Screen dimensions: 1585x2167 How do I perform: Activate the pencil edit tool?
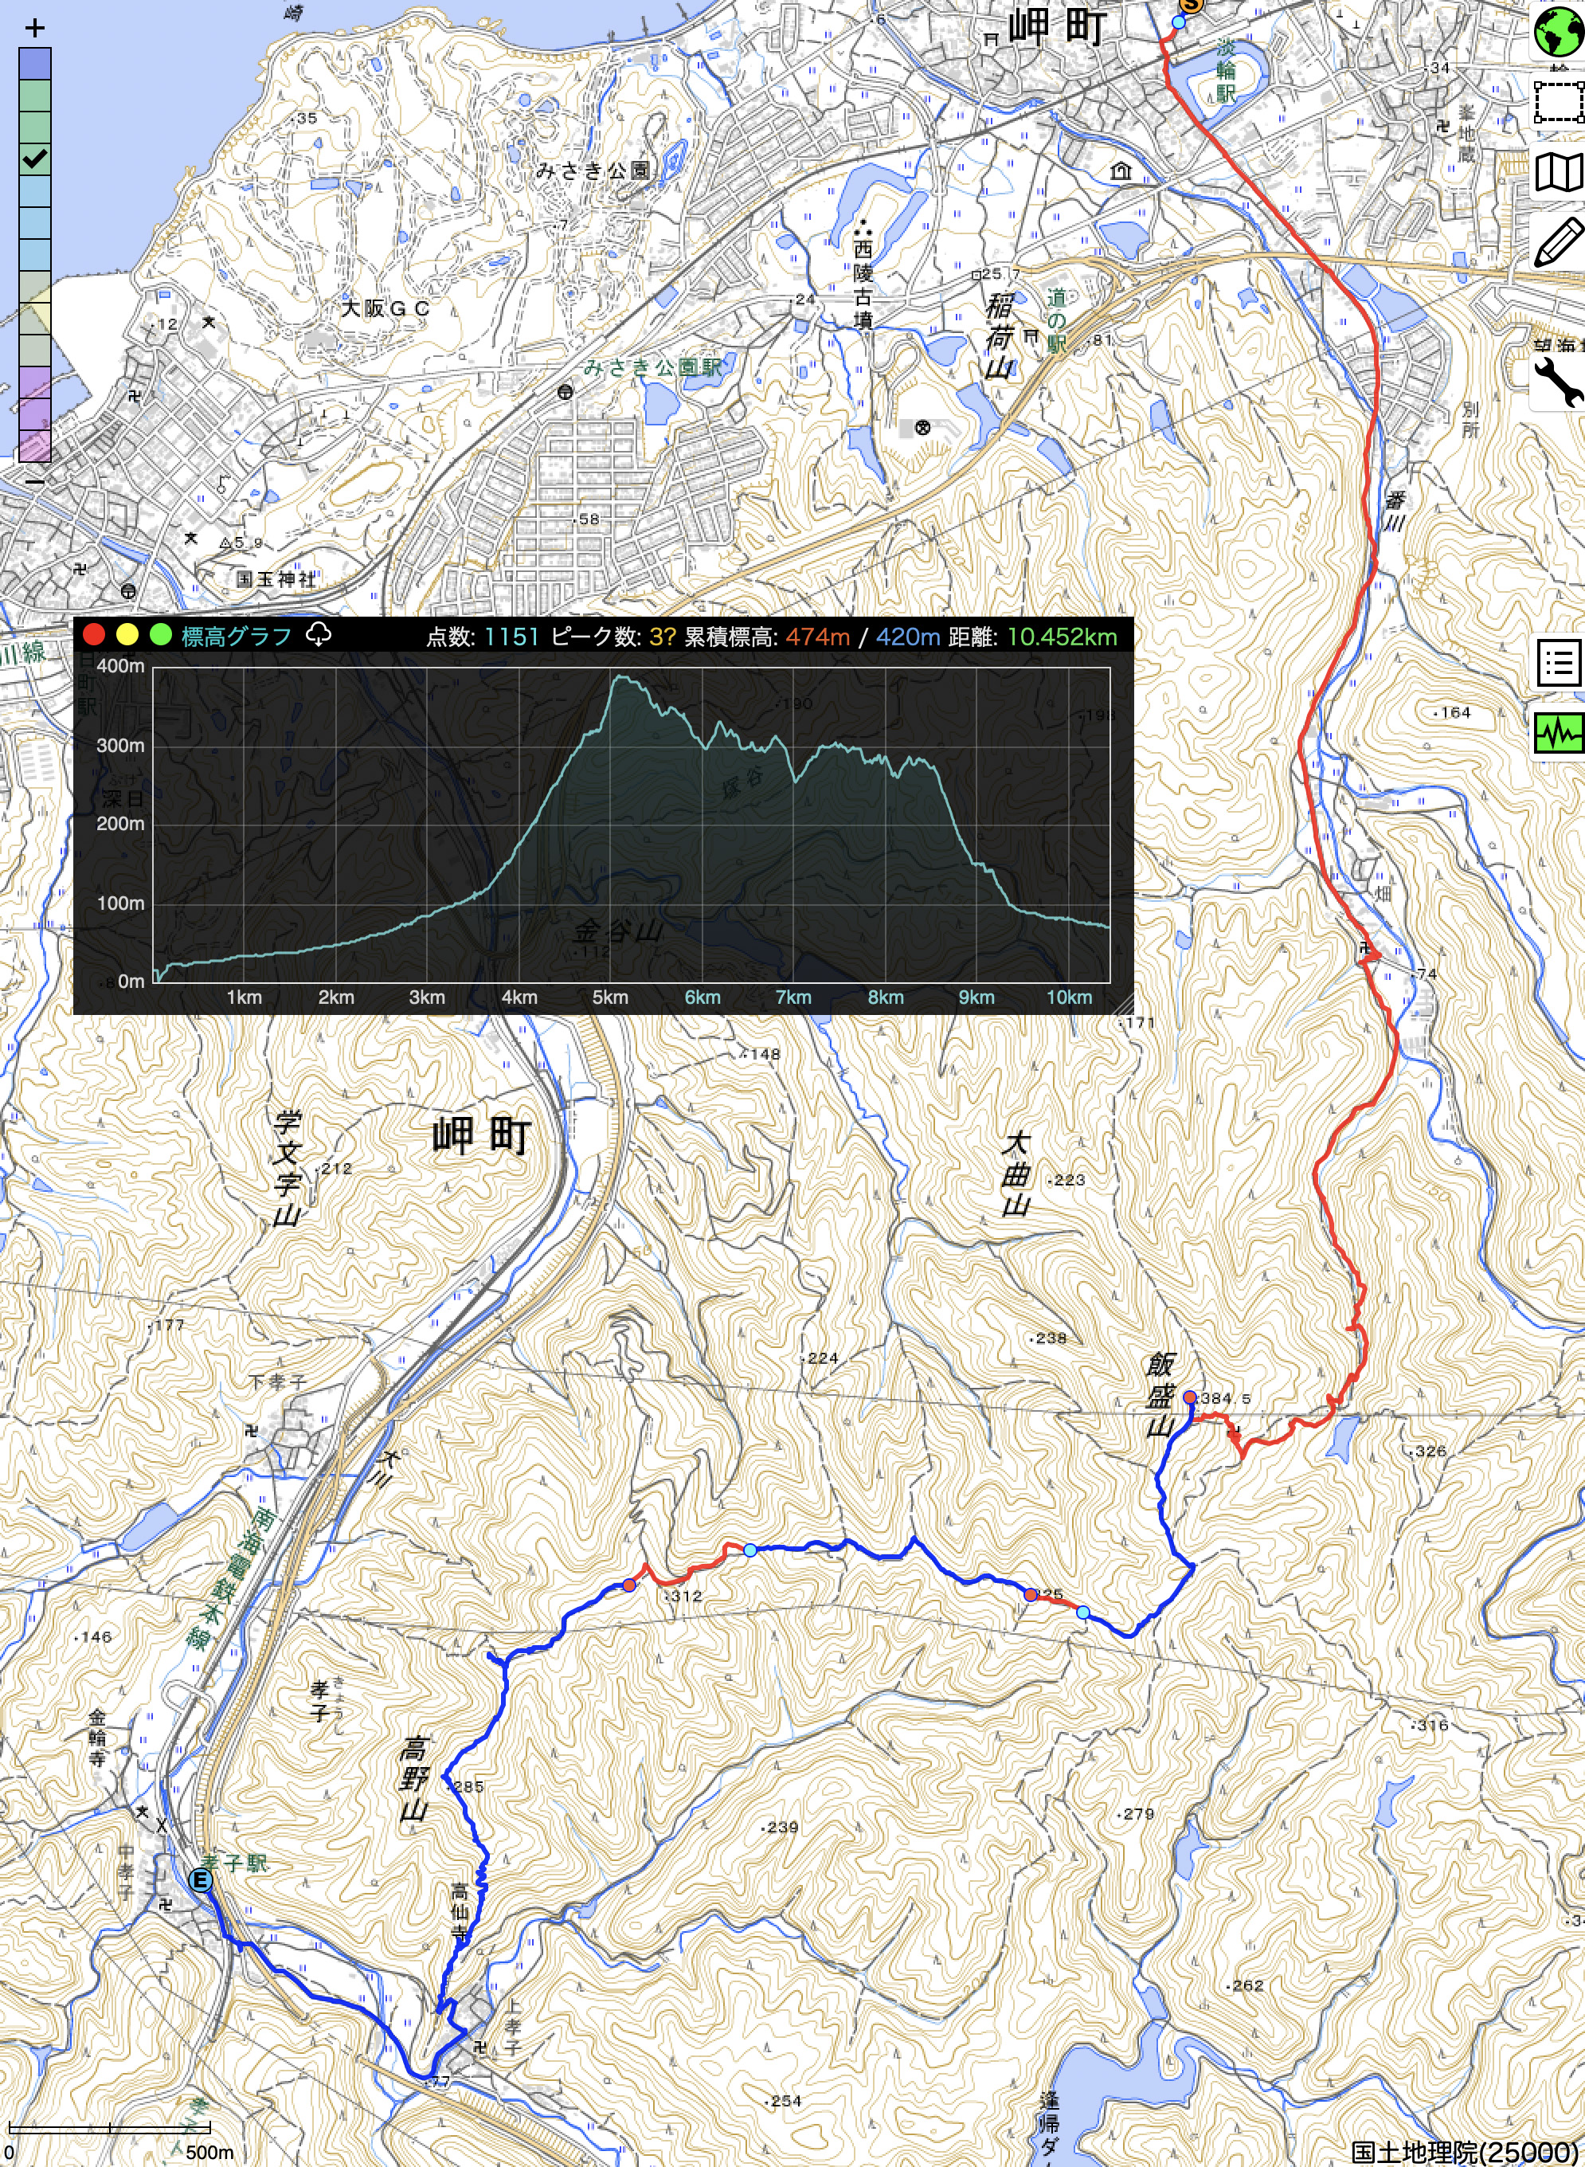1559,242
